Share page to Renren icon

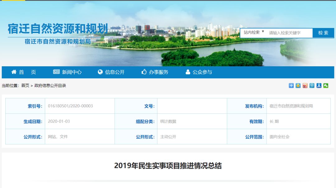click(x=319, y=86)
